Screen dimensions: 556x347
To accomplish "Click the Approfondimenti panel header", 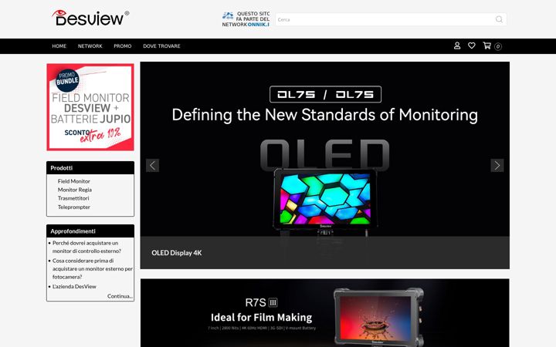I will (90, 231).
